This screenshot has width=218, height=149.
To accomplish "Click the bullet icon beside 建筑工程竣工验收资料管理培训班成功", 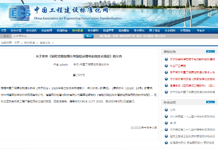I will (166, 136).
